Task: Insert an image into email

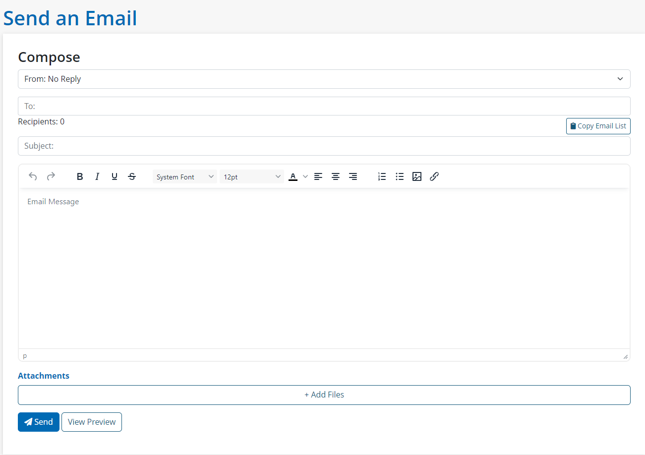Action: point(417,176)
